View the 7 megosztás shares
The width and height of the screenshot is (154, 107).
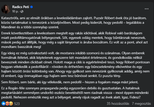pyautogui.click(x=141, y=103)
